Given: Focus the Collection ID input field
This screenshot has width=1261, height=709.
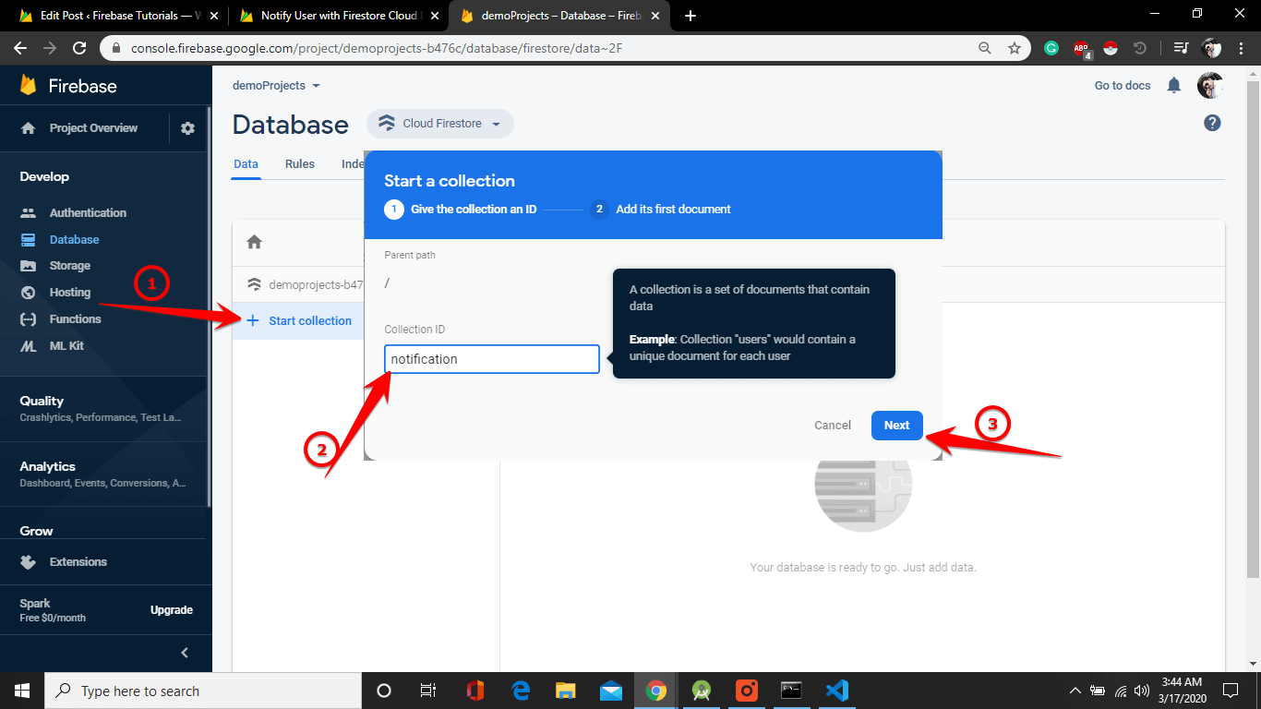Looking at the screenshot, I should [492, 359].
